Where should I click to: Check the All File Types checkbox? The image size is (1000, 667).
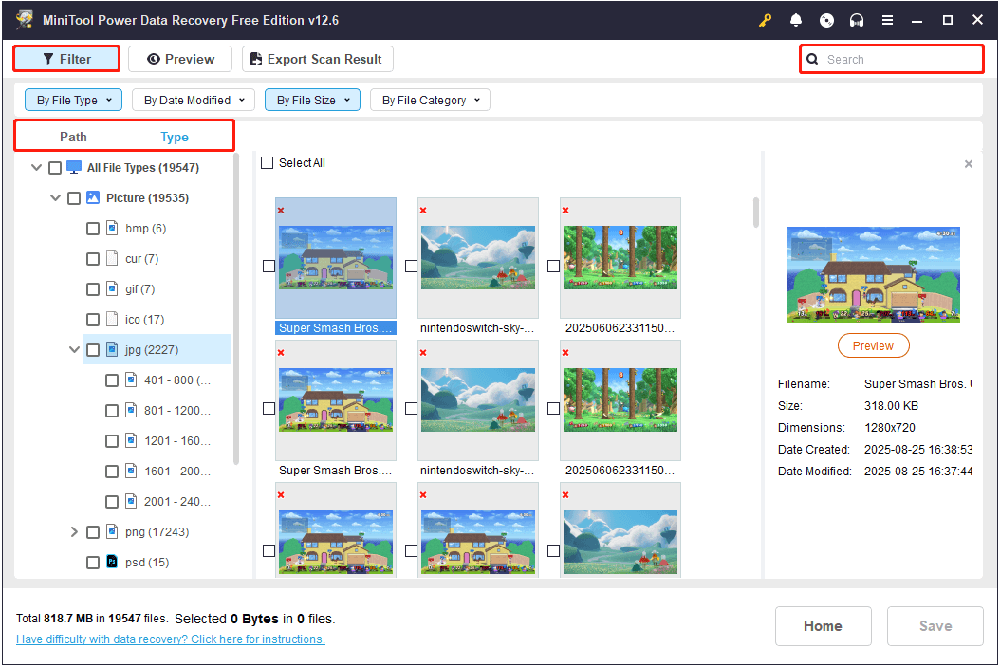tap(54, 167)
